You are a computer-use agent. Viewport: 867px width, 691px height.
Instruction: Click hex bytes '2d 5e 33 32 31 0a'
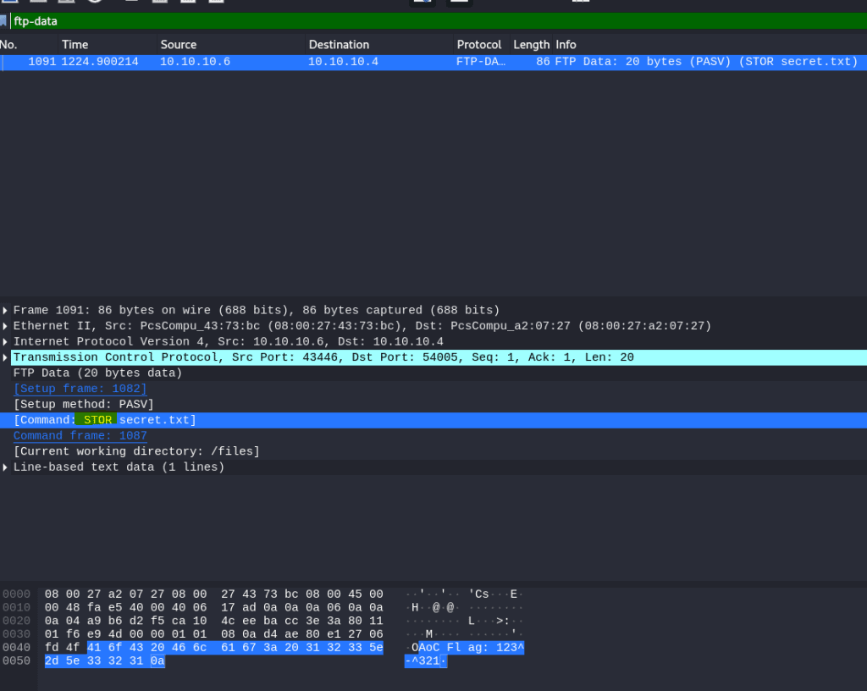click(104, 661)
